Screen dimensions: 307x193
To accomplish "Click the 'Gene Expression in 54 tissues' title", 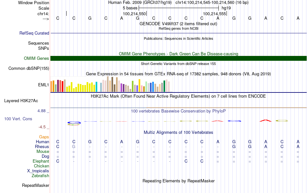I will 178,74.
